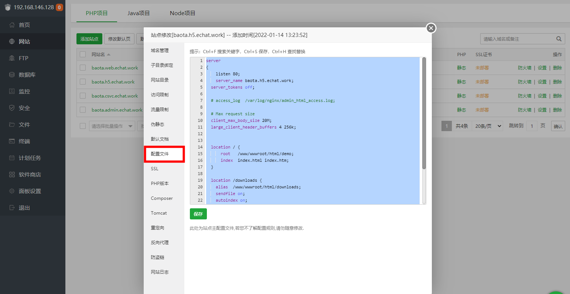This screenshot has width=570, height=294.
Task: Click the terminal icon beside 终端
Action: click(x=12, y=141)
